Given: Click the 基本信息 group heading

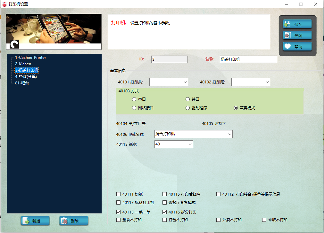Looking at the screenshot, I should point(118,71).
